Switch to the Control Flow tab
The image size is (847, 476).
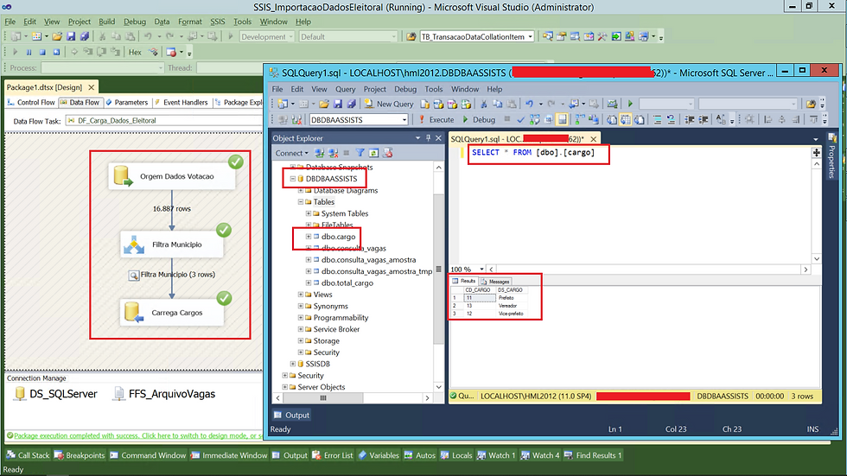coord(31,102)
